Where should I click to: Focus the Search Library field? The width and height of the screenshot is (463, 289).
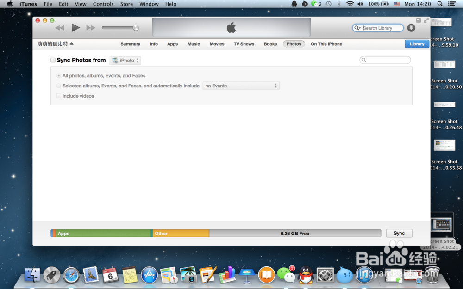[378, 28]
